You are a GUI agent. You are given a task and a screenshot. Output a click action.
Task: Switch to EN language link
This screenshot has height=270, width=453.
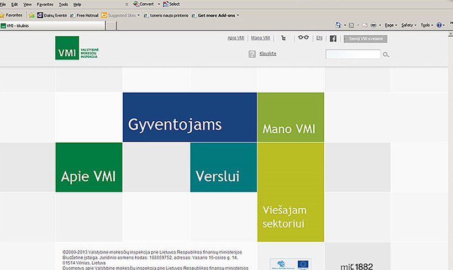pyautogui.click(x=319, y=38)
